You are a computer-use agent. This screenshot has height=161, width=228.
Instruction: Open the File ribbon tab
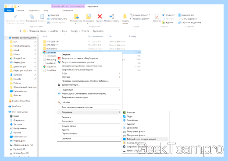coord(9,10)
